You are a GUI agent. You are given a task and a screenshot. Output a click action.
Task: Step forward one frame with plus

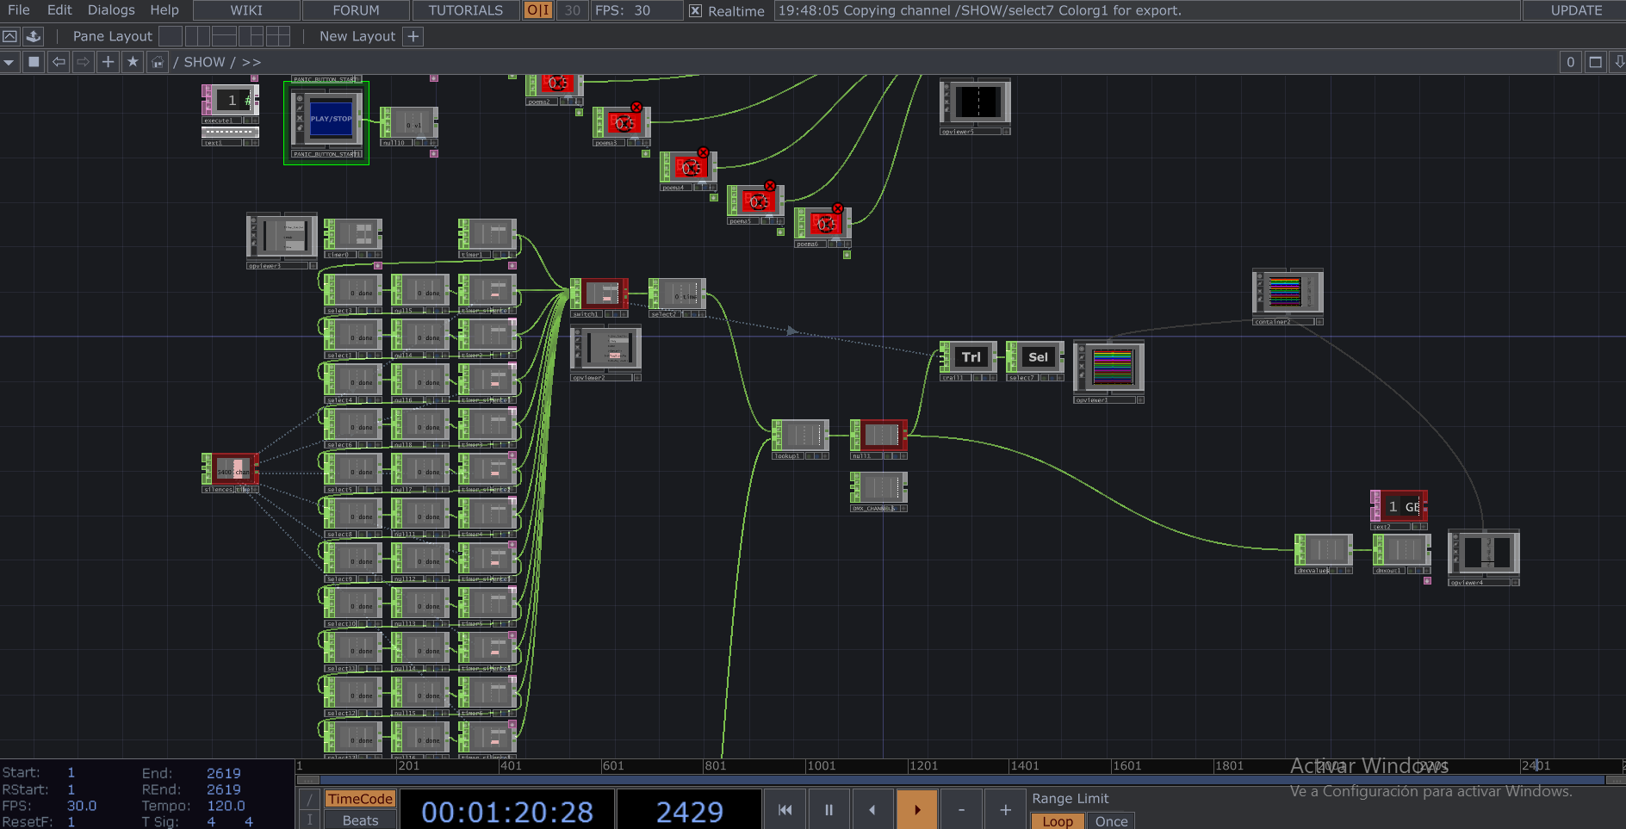click(x=1005, y=810)
